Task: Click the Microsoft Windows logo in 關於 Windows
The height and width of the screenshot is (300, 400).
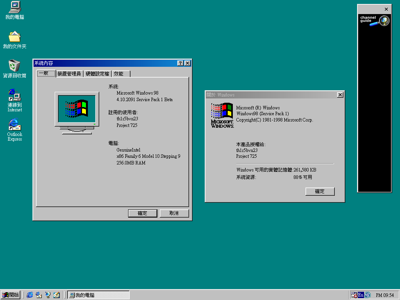Action: click(222, 115)
